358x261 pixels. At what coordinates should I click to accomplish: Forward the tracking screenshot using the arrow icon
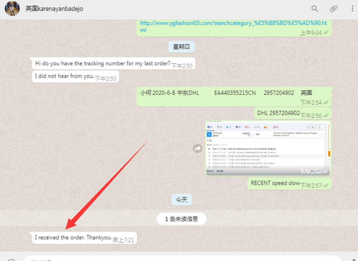pyautogui.click(x=197, y=149)
